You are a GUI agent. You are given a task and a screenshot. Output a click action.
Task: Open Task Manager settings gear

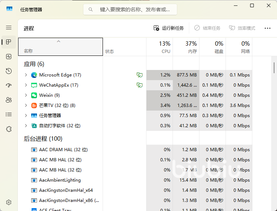click(9, 202)
